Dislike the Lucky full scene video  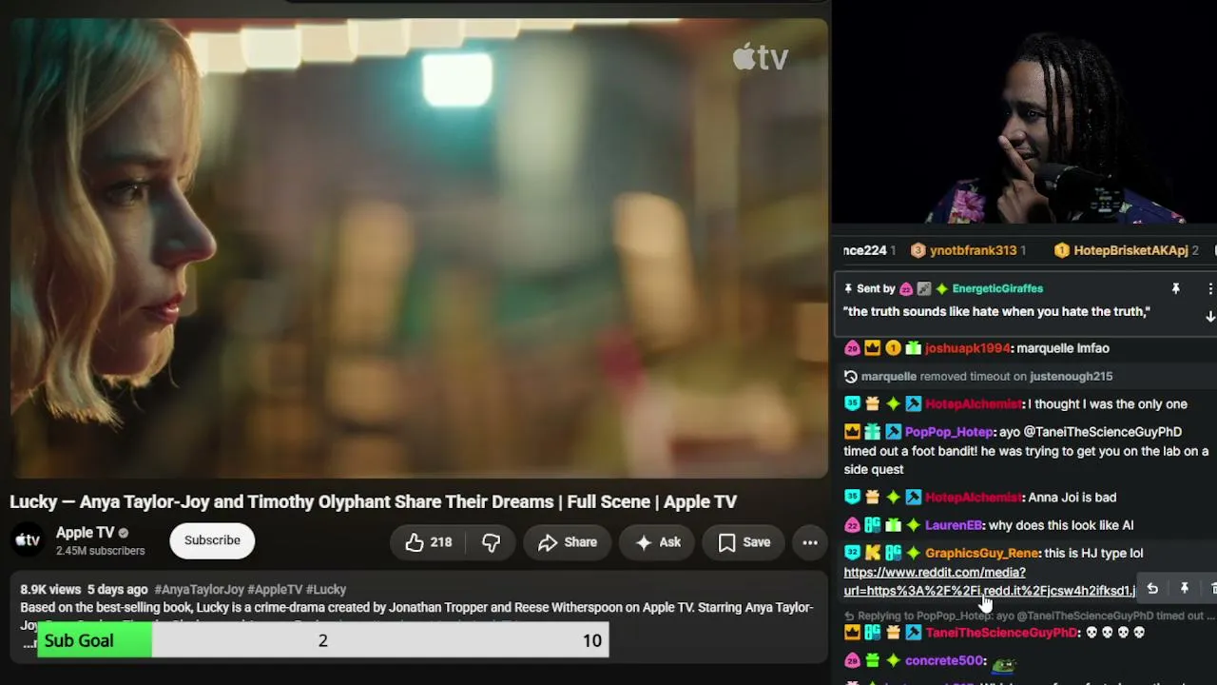click(x=491, y=542)
